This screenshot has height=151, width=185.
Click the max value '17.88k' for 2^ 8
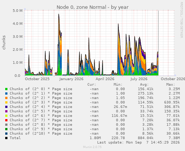[173, 125]
